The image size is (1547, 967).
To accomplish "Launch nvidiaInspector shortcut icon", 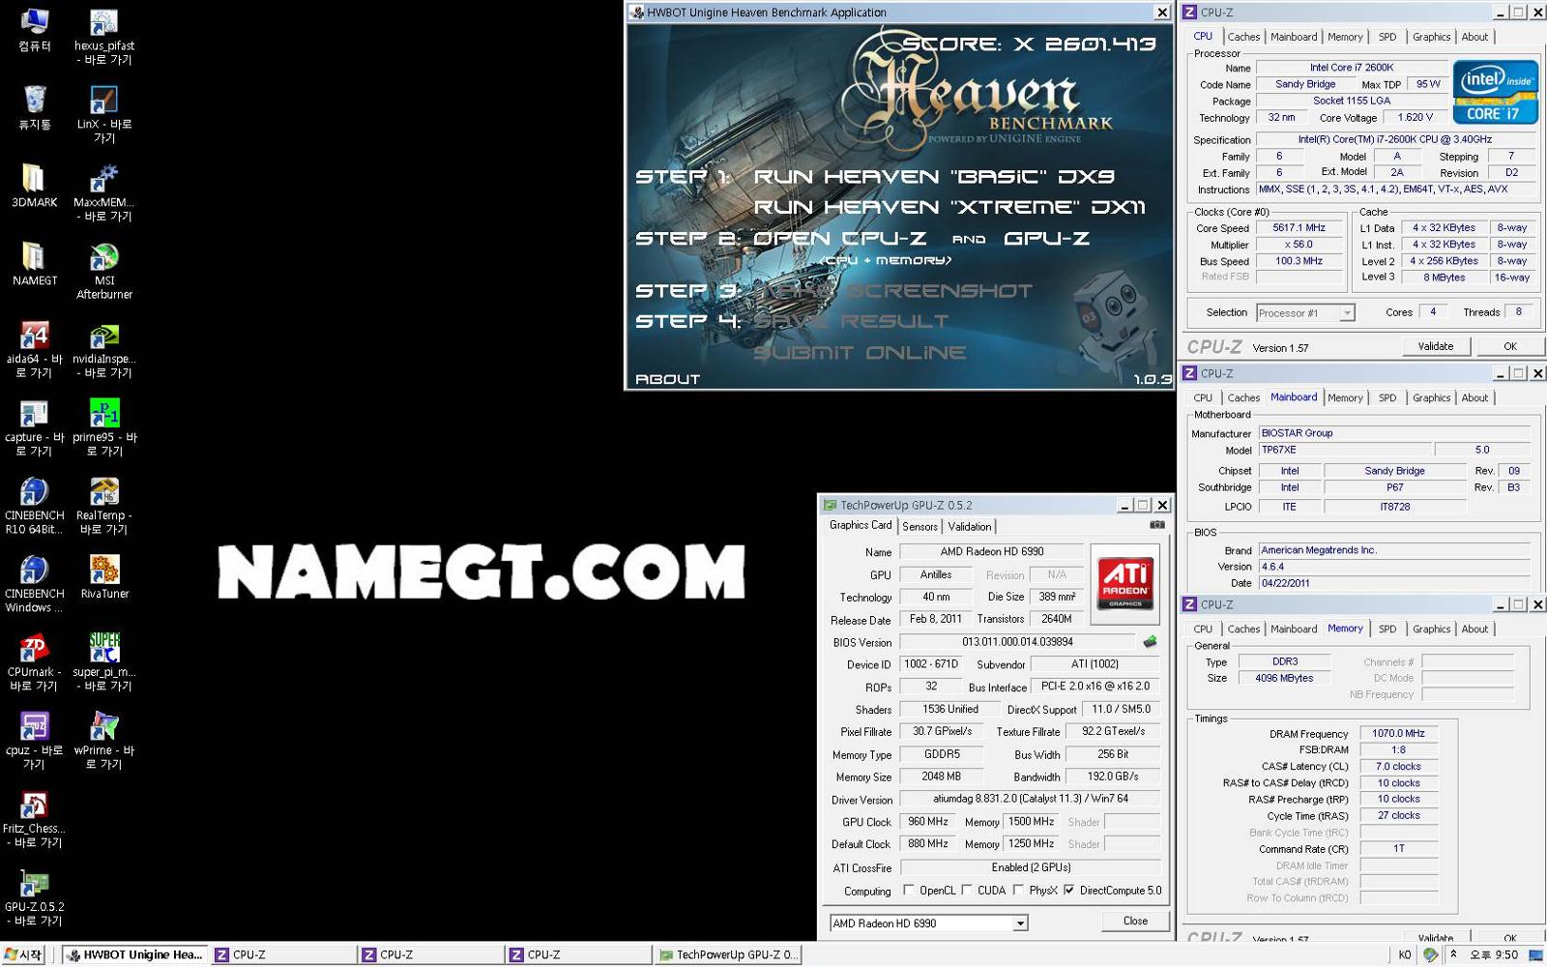I will tap(103, 350).
